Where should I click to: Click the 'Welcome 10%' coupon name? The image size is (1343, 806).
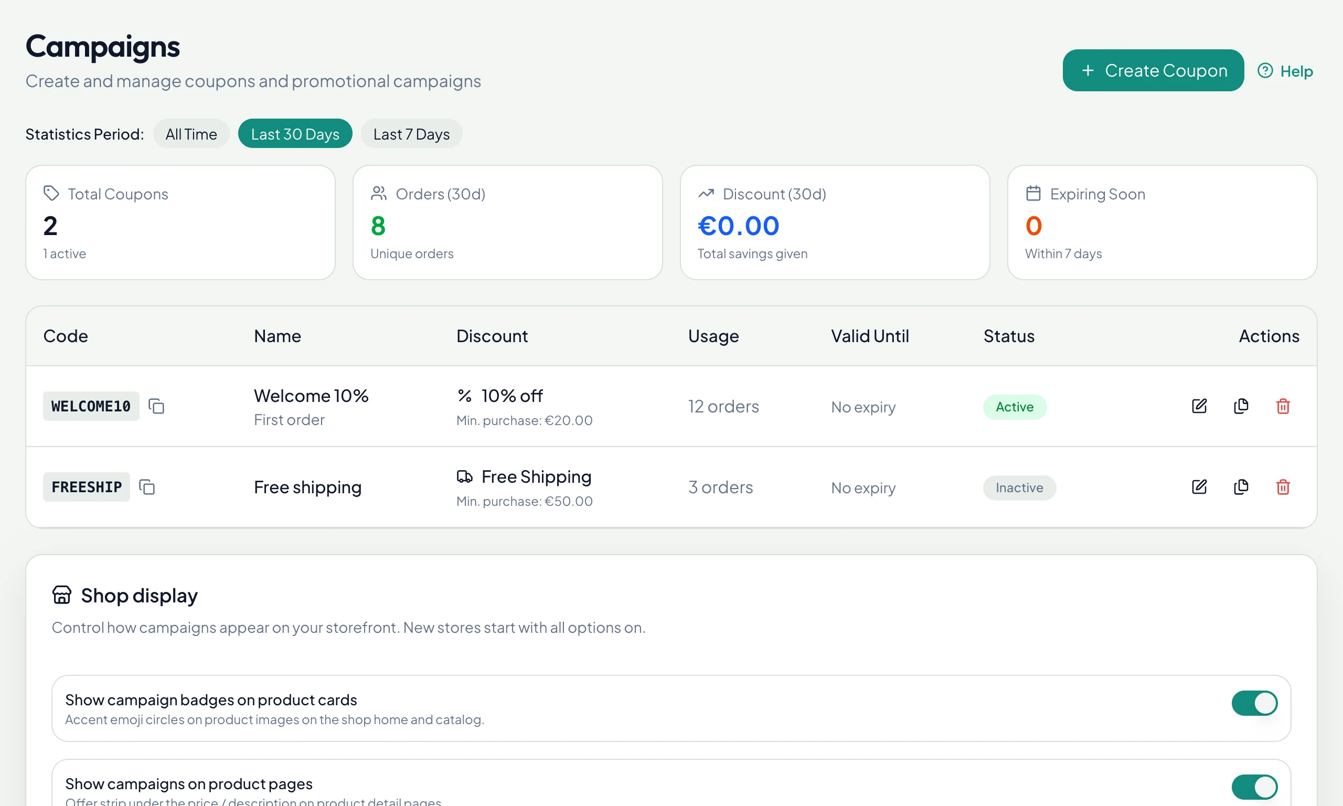pos(311,396)
